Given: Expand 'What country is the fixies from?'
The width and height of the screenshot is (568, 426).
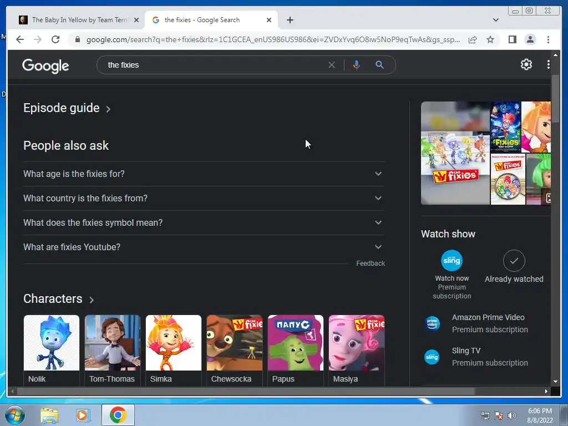Looking at the screenshot, I should [203, 198].
